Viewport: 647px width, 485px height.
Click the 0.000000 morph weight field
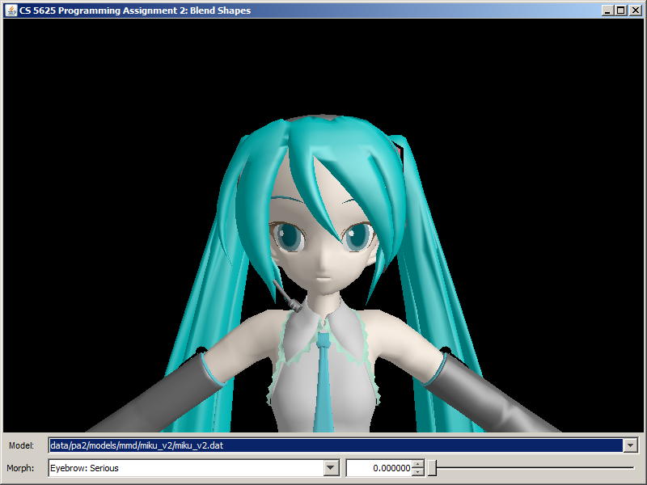pyautogui.click(x=378, y=467)
